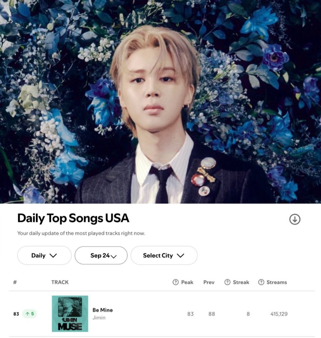Click the MUSE album cover thumbnail

pyautogui.click(x=70, y=314)
